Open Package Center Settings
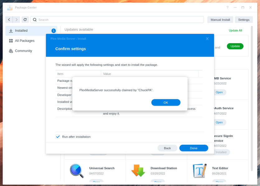The width and height of the screenshot is (260, 186). pyautogui.click(x=244, y=20)
